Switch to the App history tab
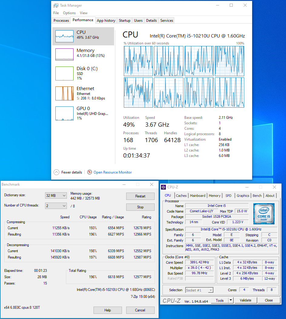Viewport: 286px width, 319px height. (x=106, y=21)
